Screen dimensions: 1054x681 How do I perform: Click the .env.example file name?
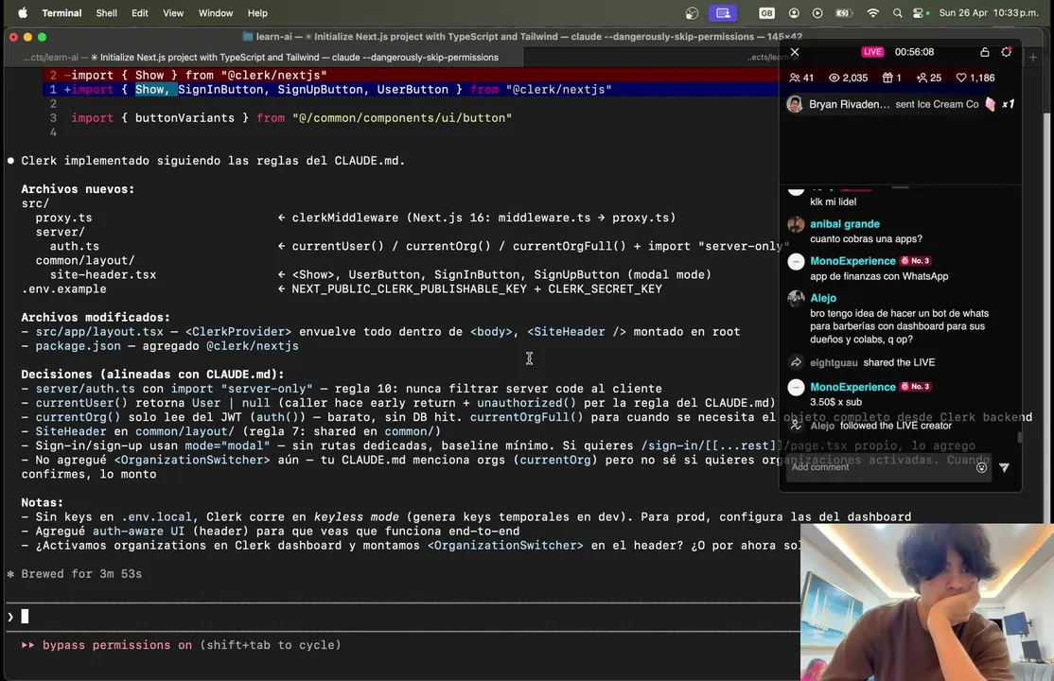point(63,289)
